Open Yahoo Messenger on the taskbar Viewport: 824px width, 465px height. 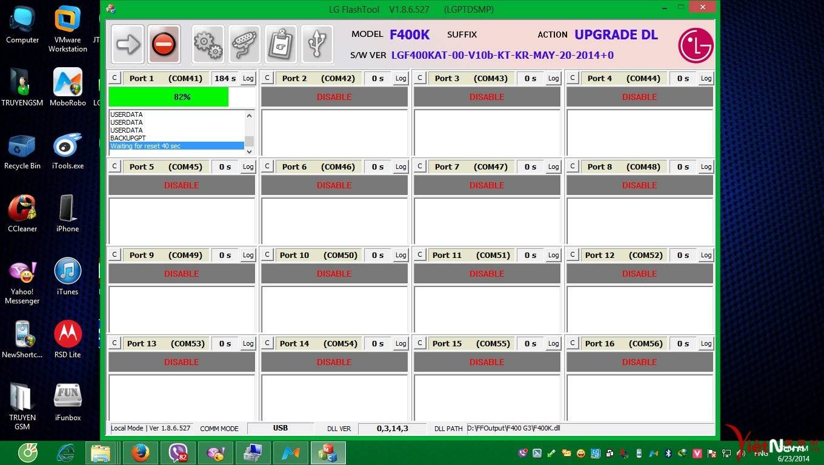216,453
